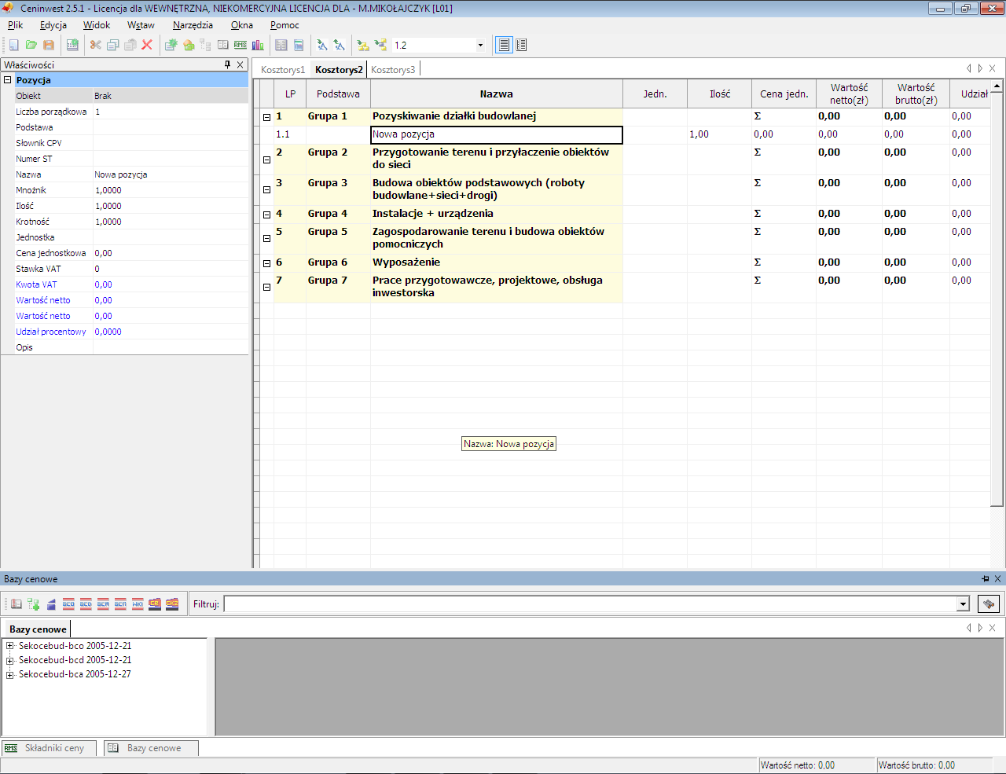Click the Save diskette icon
Viewport: 1006px width, 774px height.
[49, 45]
